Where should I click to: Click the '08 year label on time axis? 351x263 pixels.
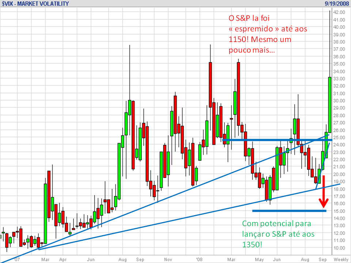click(x=199, y=259)
